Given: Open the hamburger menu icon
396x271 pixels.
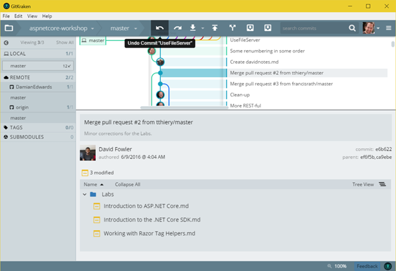Looking at the screenshot, I should 388,28.
